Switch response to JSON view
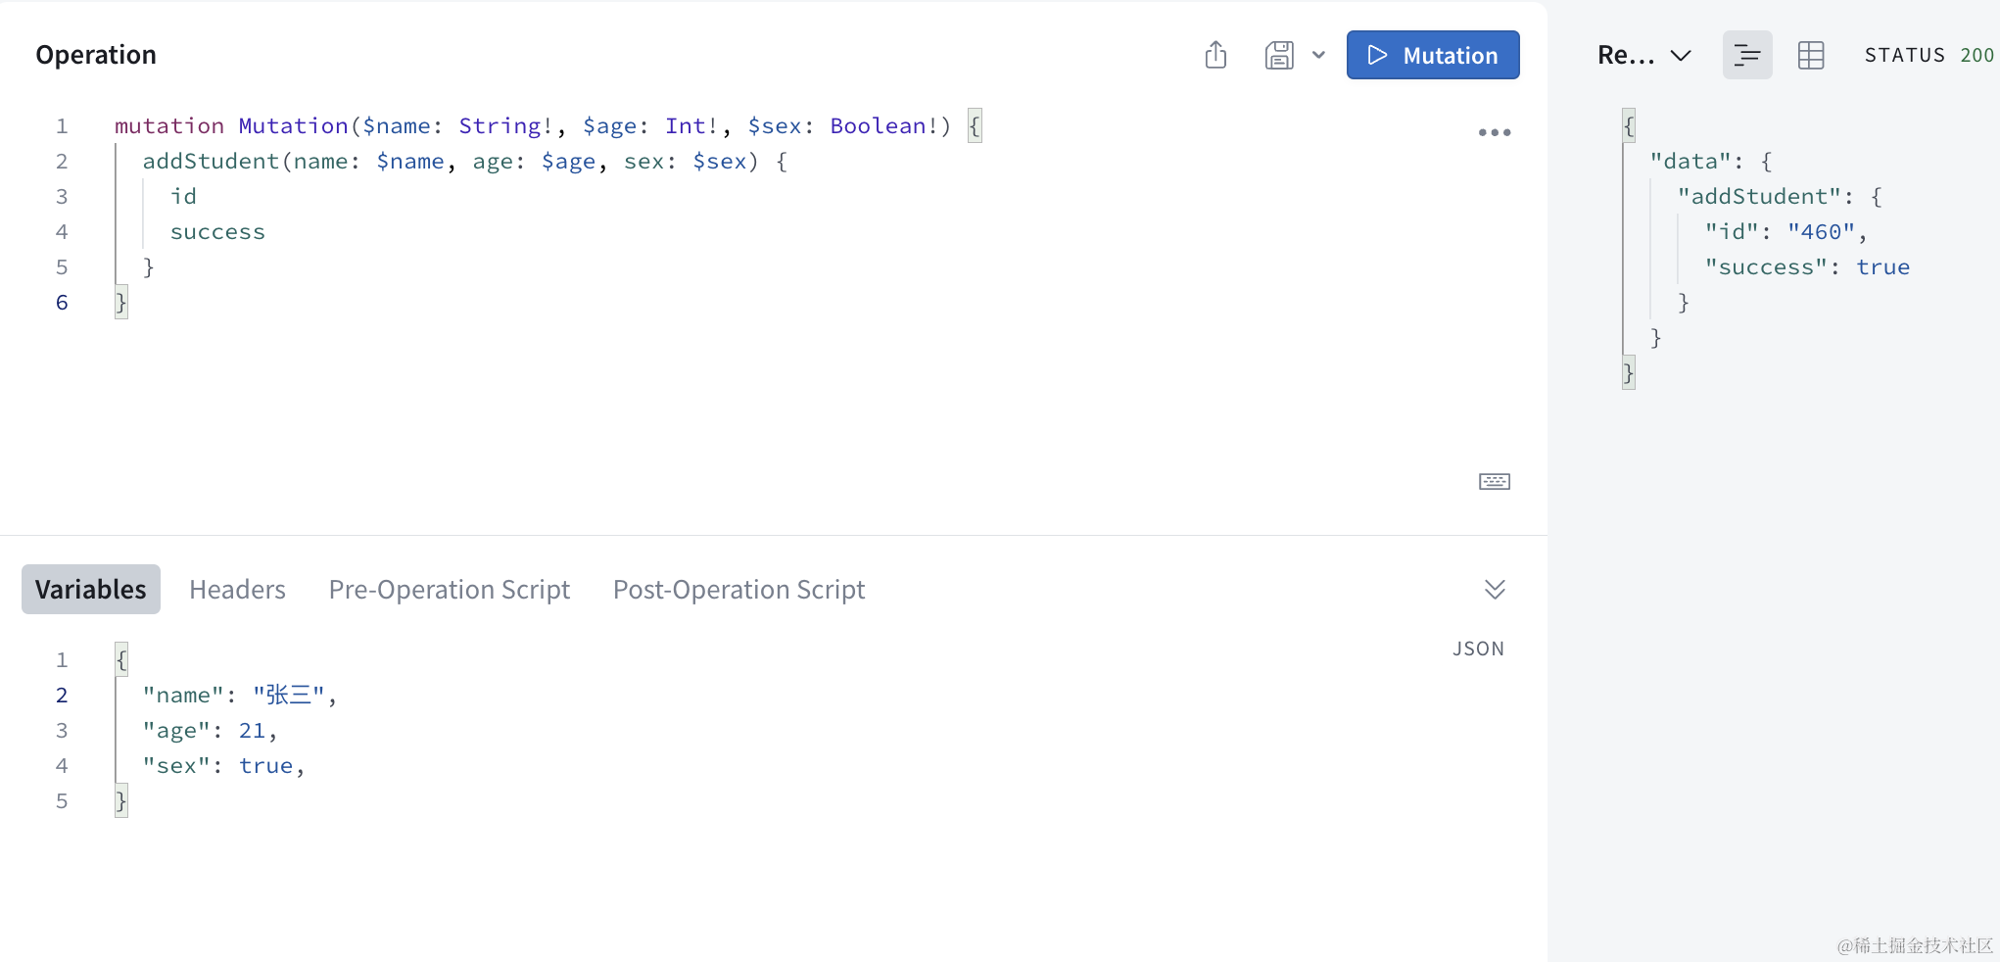Image resolution: width=2000 pixels, height=962 pixels. point(1746,55)
